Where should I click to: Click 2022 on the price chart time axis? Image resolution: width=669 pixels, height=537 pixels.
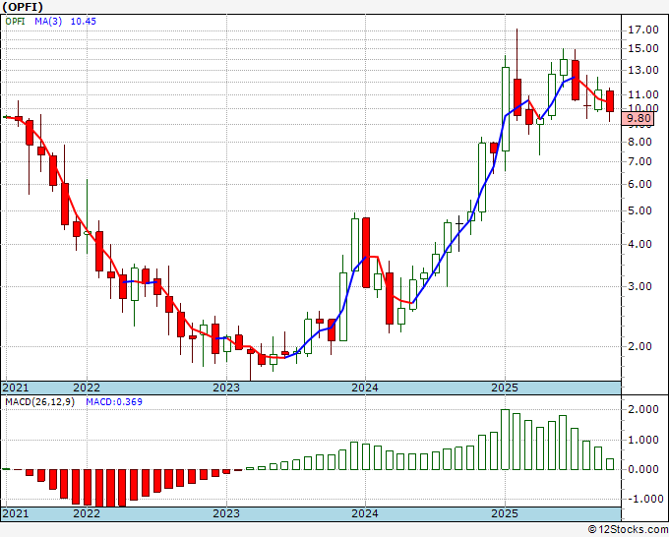point(87,388)
